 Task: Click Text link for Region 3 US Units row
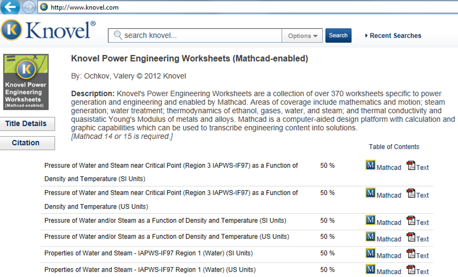point(423,195)
